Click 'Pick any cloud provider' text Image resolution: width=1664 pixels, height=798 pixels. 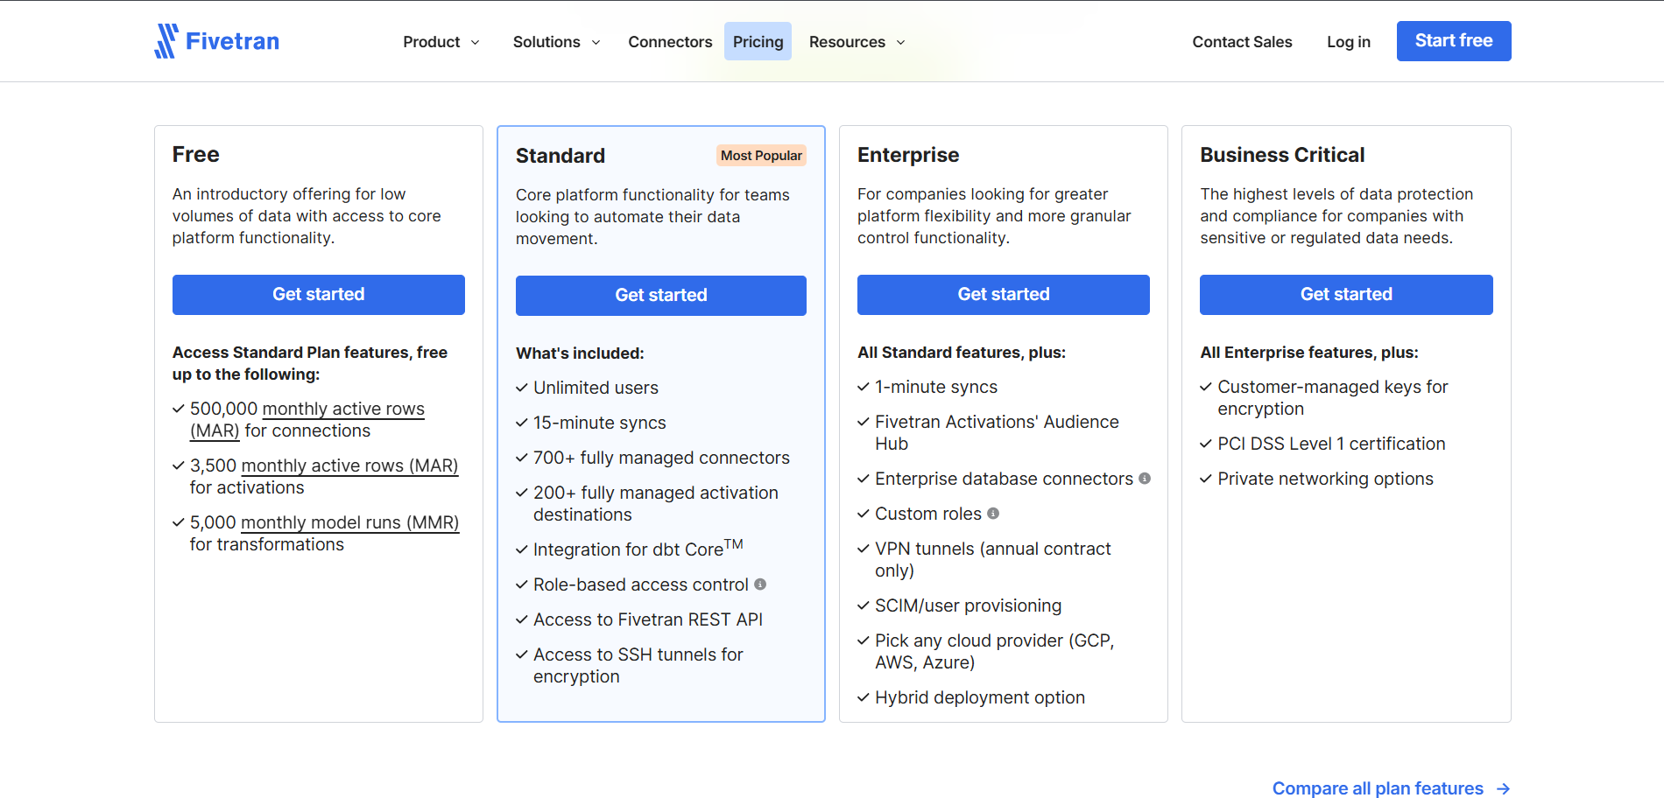coord(995,652)
